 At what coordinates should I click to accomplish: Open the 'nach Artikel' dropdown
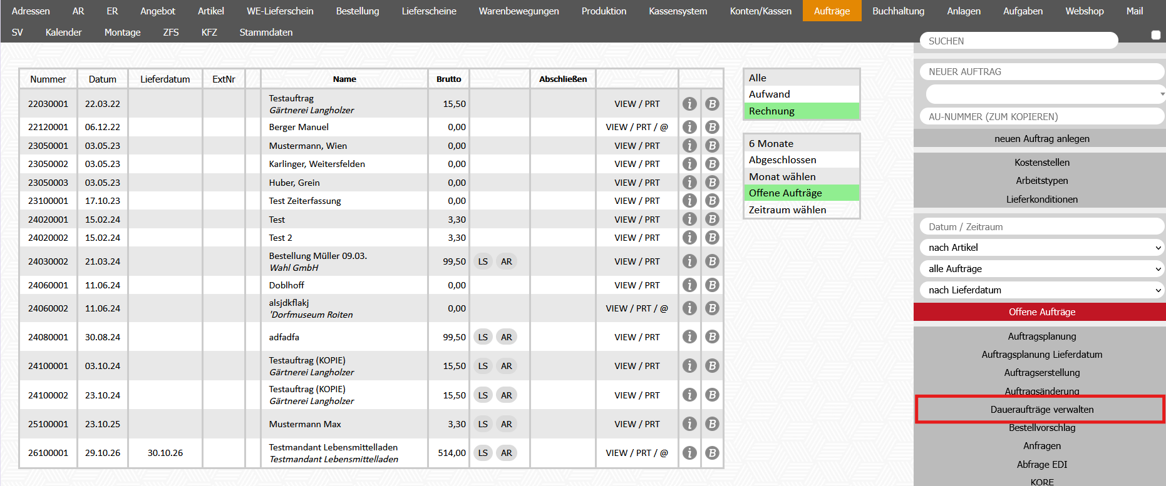coord(1042,248)
